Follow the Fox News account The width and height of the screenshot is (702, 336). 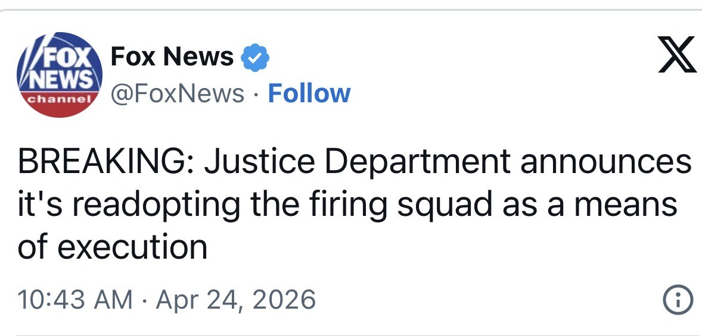(309, 93)
